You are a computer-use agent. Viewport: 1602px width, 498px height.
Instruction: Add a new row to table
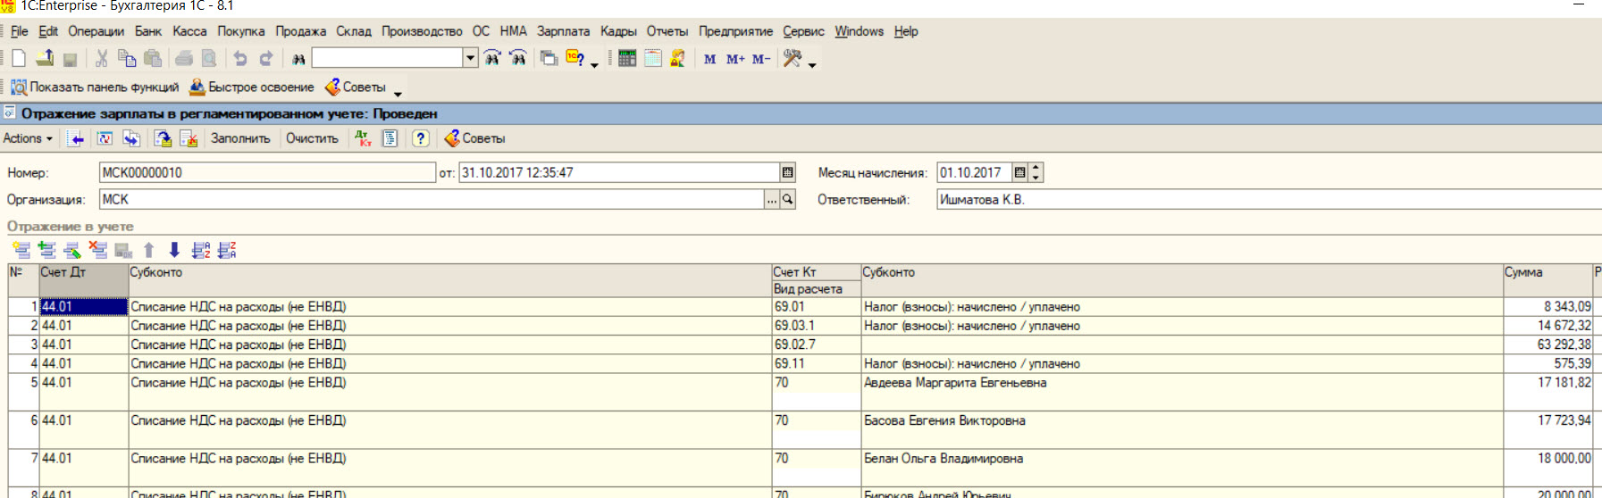pyautogui.click(x=21, y=251)
